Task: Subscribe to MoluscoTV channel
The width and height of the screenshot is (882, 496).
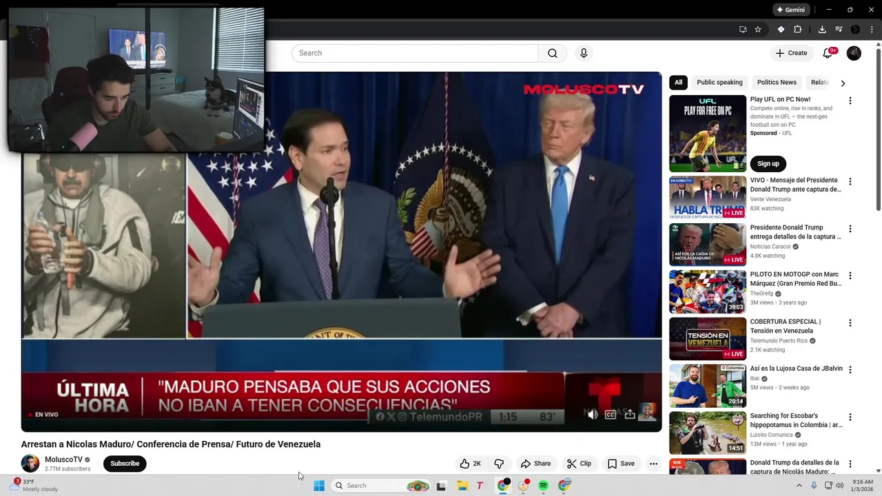Action: (x=125, y=464)
